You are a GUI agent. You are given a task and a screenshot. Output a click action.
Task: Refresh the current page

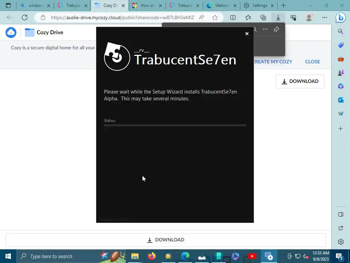pyautogui.click(x=25, y=17)
